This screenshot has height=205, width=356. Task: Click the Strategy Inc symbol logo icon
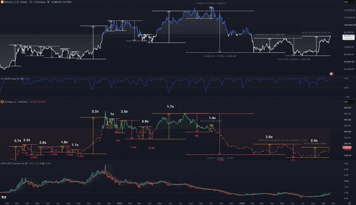[2, 102]
